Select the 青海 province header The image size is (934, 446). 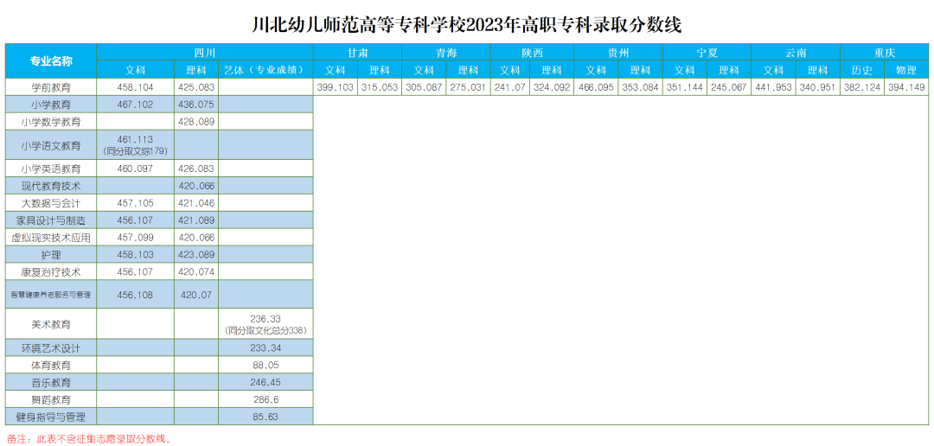(446, 53)
